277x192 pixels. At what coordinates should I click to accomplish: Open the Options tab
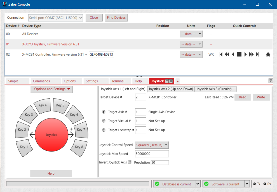[x=72, y=81]
